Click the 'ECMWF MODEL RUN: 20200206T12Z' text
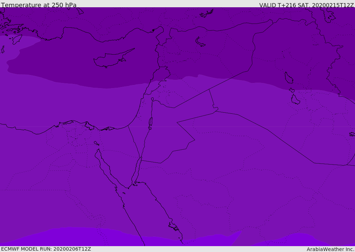The height and width of the screenshot is (252, 355). (46, 249)
